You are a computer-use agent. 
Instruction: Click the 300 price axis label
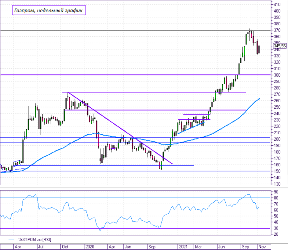pos(277,75)
